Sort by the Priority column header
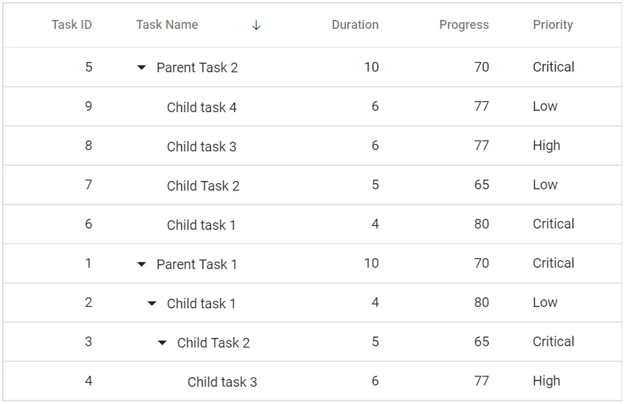Viewport: 625px width, 404px height. pyautogui.click(x=553, y=25)
